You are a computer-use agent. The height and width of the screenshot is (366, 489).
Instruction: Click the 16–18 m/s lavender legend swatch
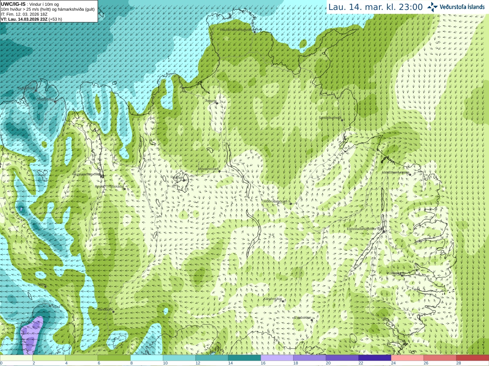(x=277, y=358)
